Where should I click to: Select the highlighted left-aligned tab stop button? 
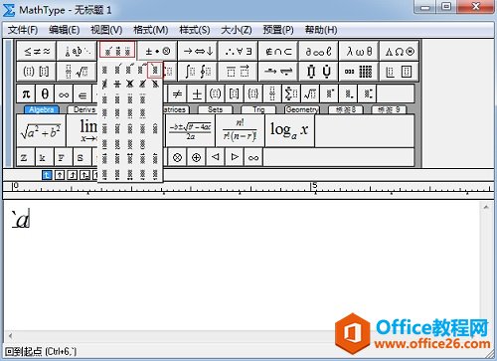point(47,175)
